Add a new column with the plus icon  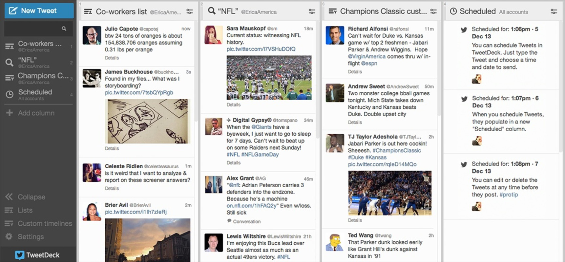click(9, 113)
